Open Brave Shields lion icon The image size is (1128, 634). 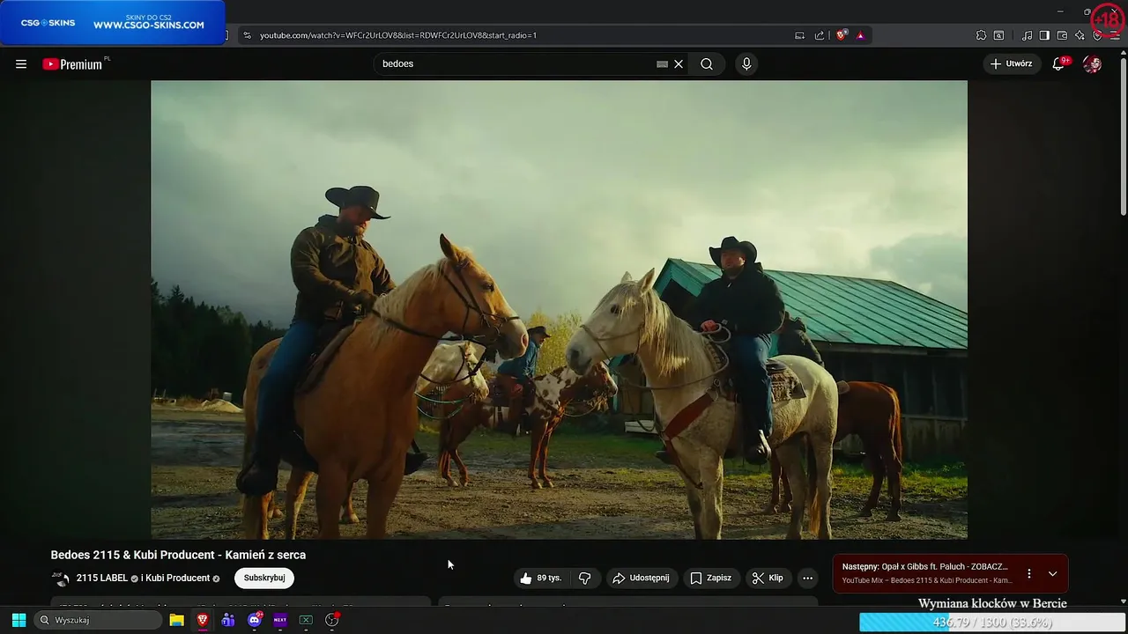point(842,35)
